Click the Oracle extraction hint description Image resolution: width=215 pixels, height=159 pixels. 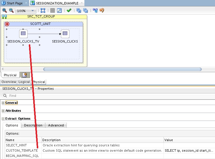pyautogui.click(x=81, y=145)
